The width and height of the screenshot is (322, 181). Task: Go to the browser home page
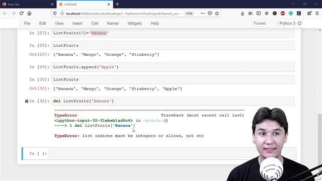coord(29,14)
